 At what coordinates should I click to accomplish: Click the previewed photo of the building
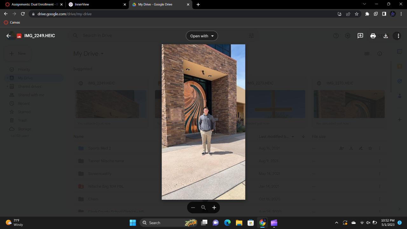click(x=203, y=122)
